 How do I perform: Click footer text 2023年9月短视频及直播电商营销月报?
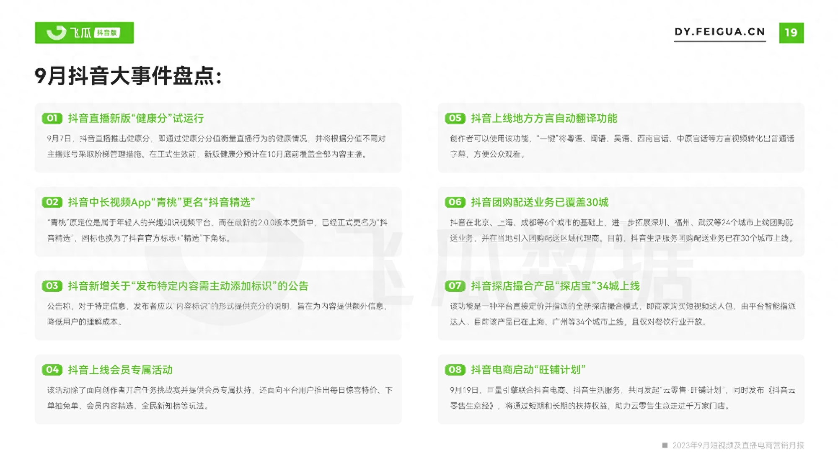click(738, 445)
